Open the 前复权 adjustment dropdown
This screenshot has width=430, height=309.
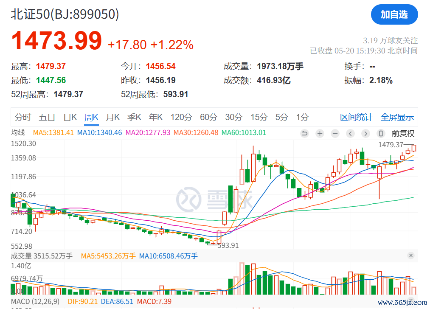(403, 134)
